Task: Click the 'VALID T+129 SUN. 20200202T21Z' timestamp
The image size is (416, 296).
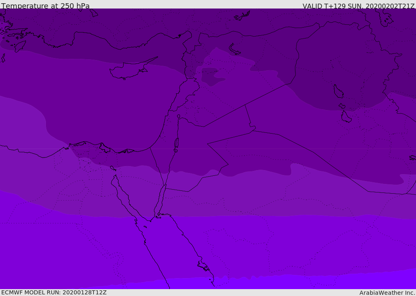Action: (358, 6)
